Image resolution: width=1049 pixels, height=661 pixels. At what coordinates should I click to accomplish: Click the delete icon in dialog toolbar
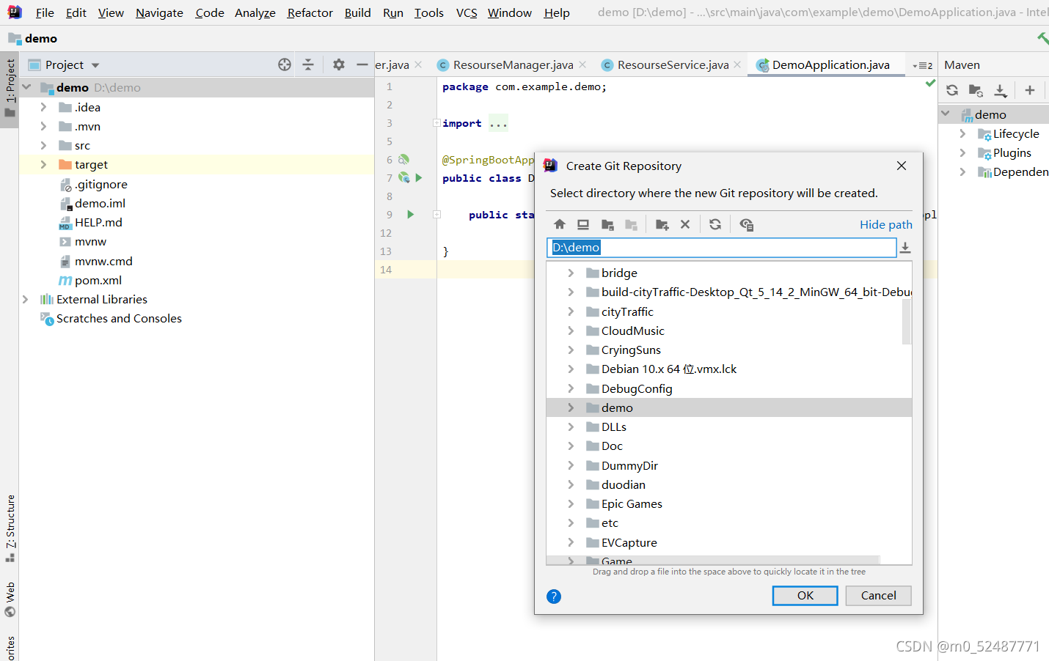point(685,224)
